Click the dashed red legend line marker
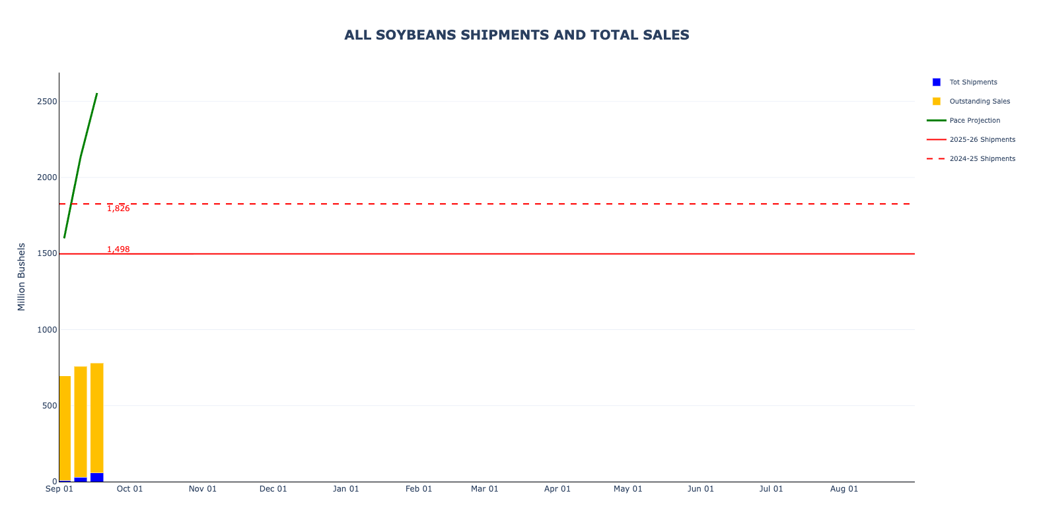Image resolution: width=1039 pixels, height=514 pixels. pos(937,159)
